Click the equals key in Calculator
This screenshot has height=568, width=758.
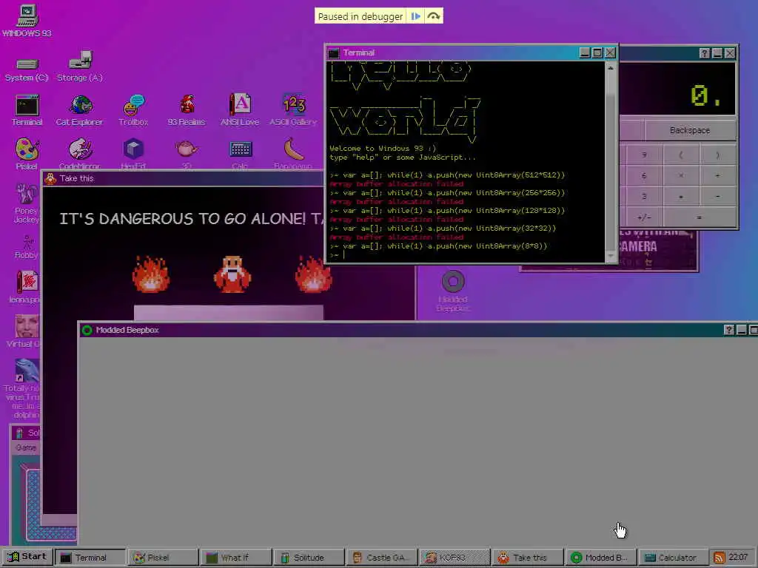tap(699, 217)
